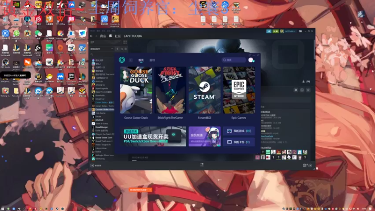The image size is (375, 211).
Task: Click the Steam back arrow
Action: (91, 36)
